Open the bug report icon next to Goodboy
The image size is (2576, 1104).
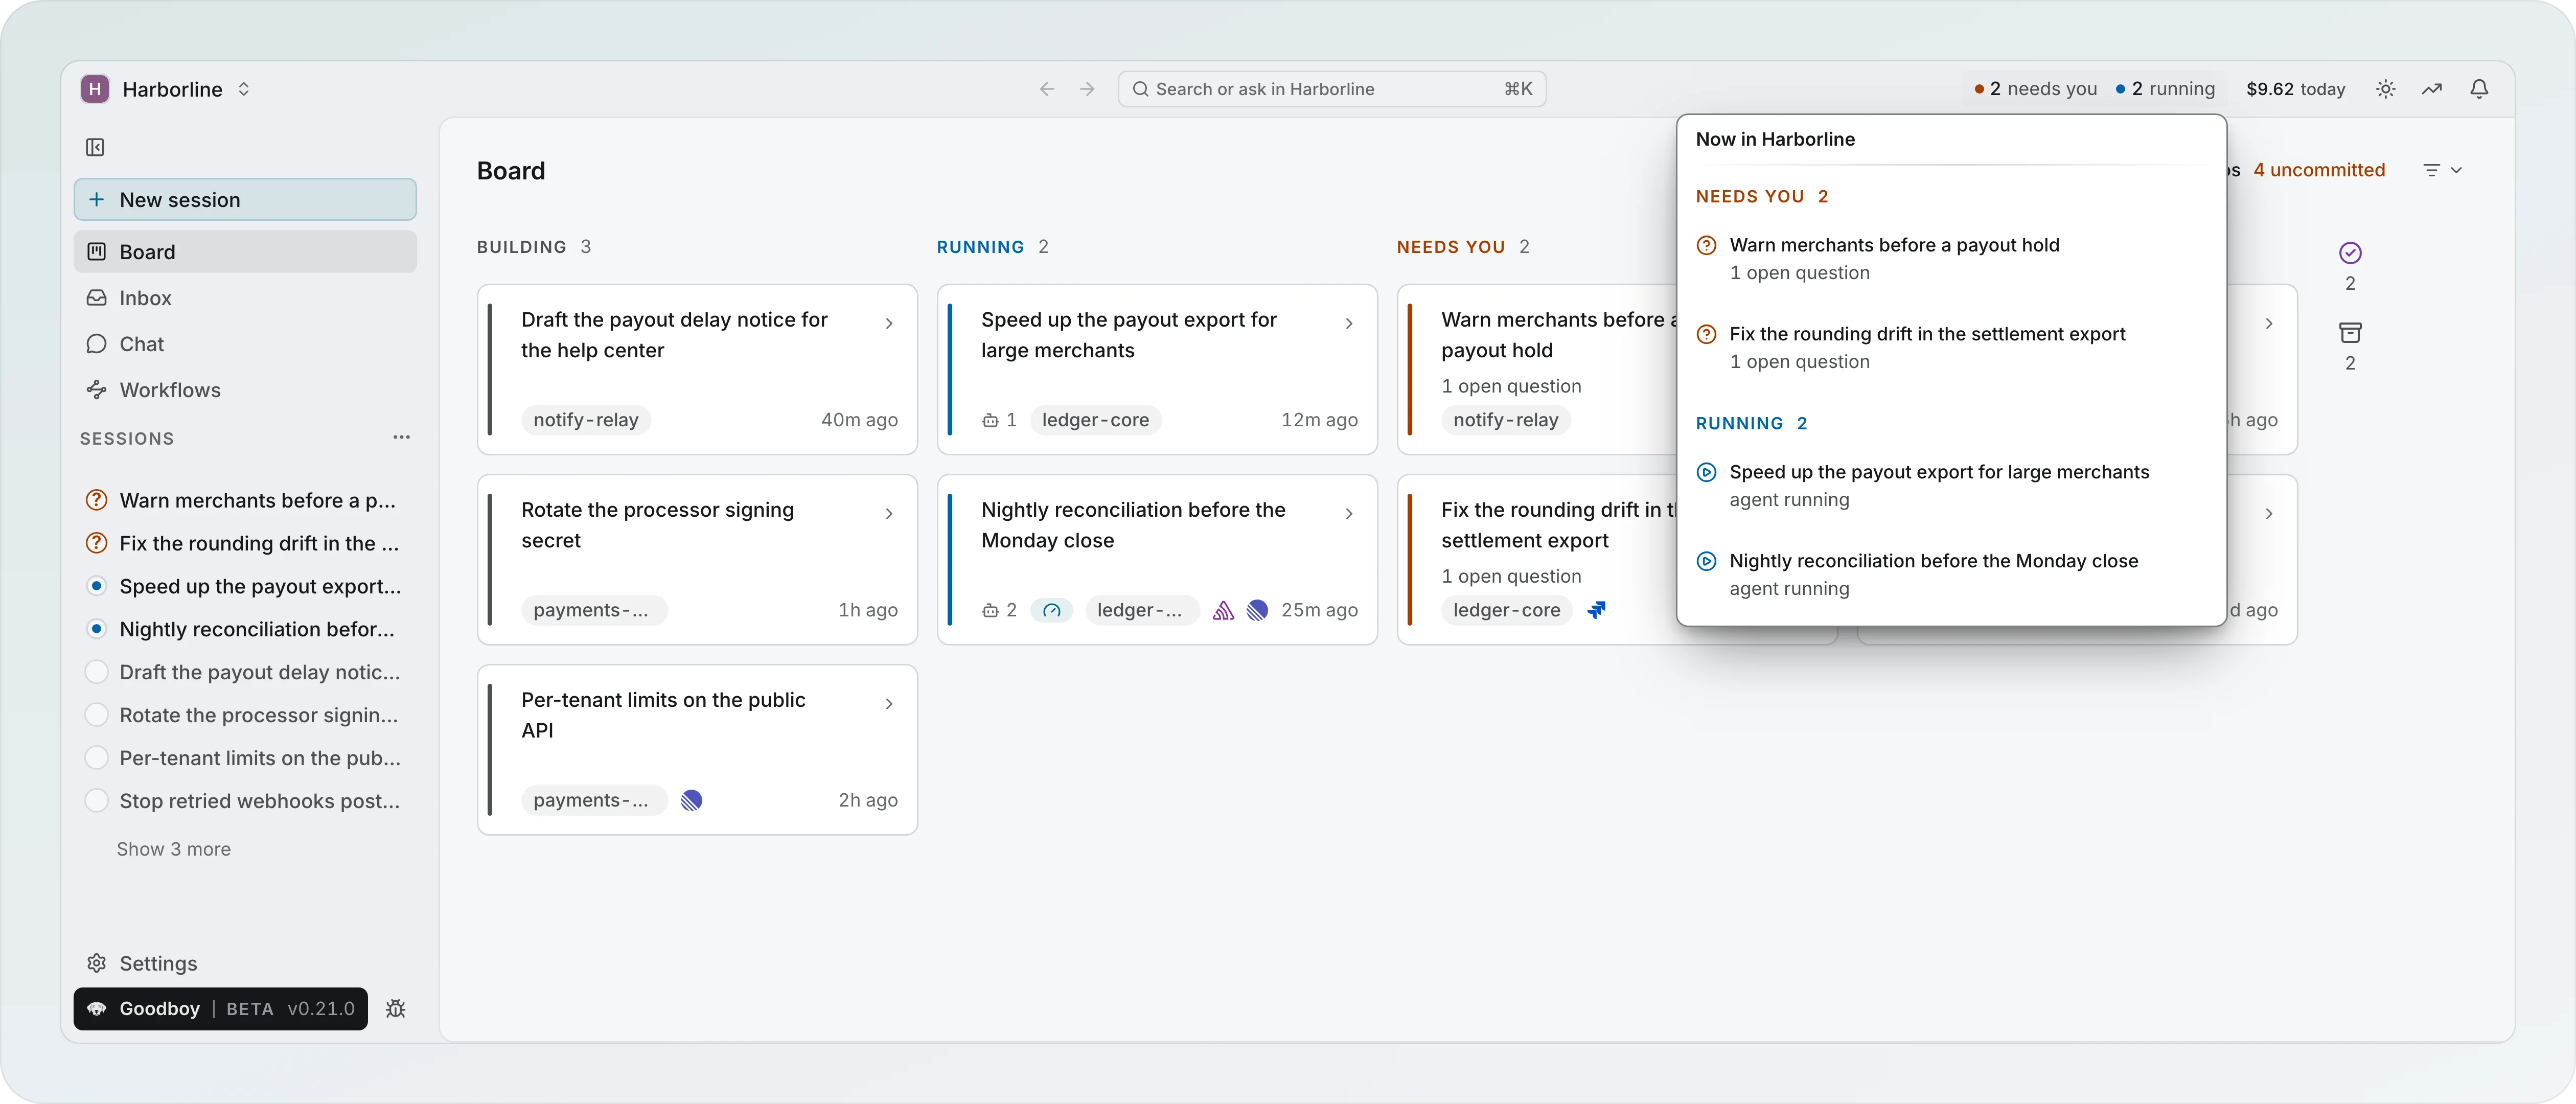click(x=396, y=1008)
